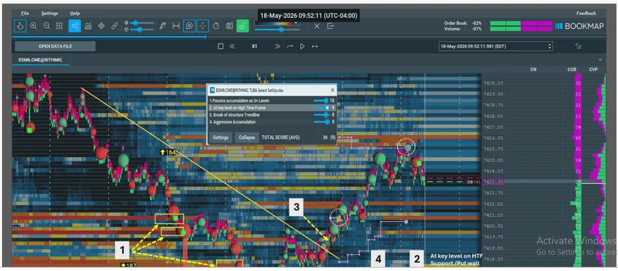Select the ESM6.CME@RITHMIC tab
The width and height of the screenshot is (618, 271).
click(40, 60)
